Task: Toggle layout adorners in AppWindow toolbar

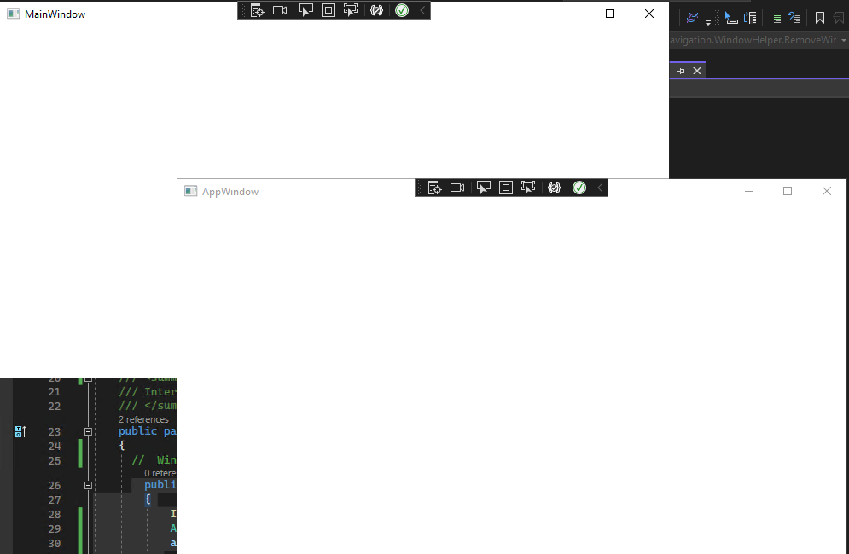Action: (506, 188)
